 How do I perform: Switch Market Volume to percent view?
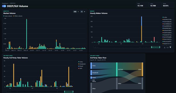78,12
